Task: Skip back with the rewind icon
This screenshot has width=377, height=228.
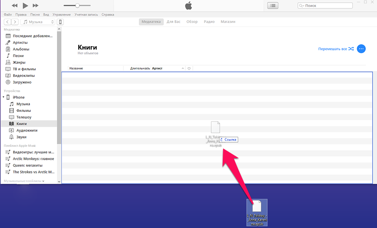Action: coord(15,5)
